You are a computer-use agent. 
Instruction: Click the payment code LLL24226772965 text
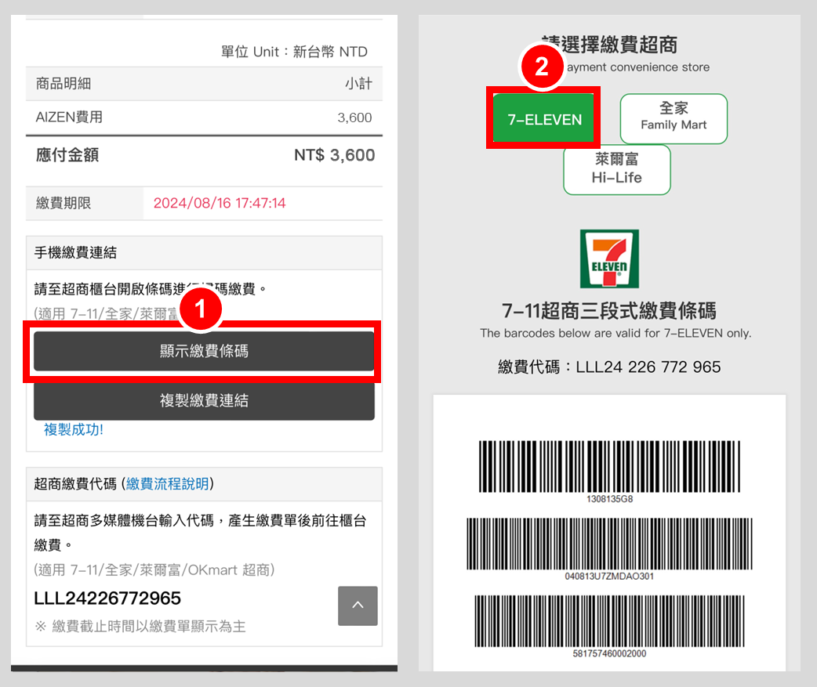click(107, 598)
